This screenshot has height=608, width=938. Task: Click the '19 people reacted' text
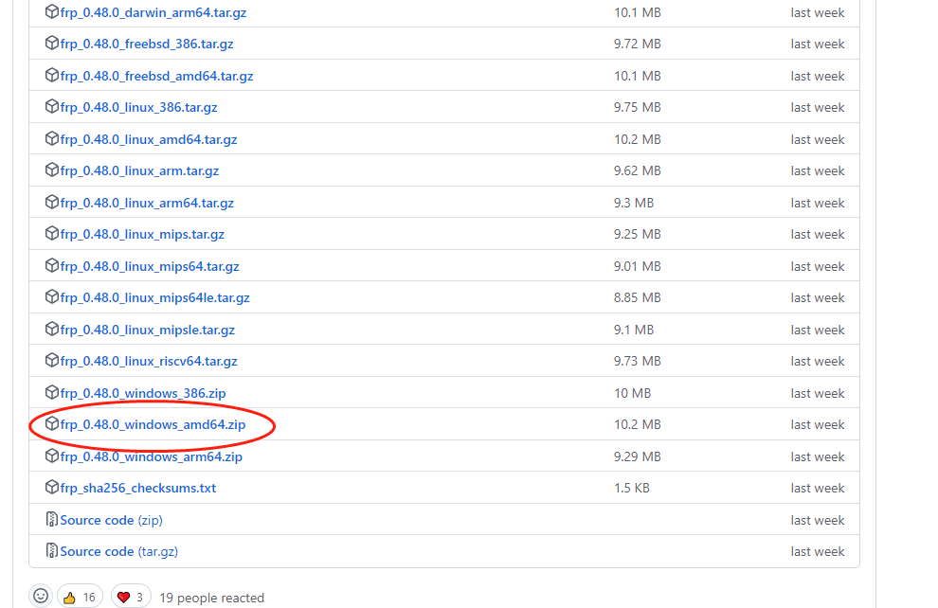(x=212, y=598)
